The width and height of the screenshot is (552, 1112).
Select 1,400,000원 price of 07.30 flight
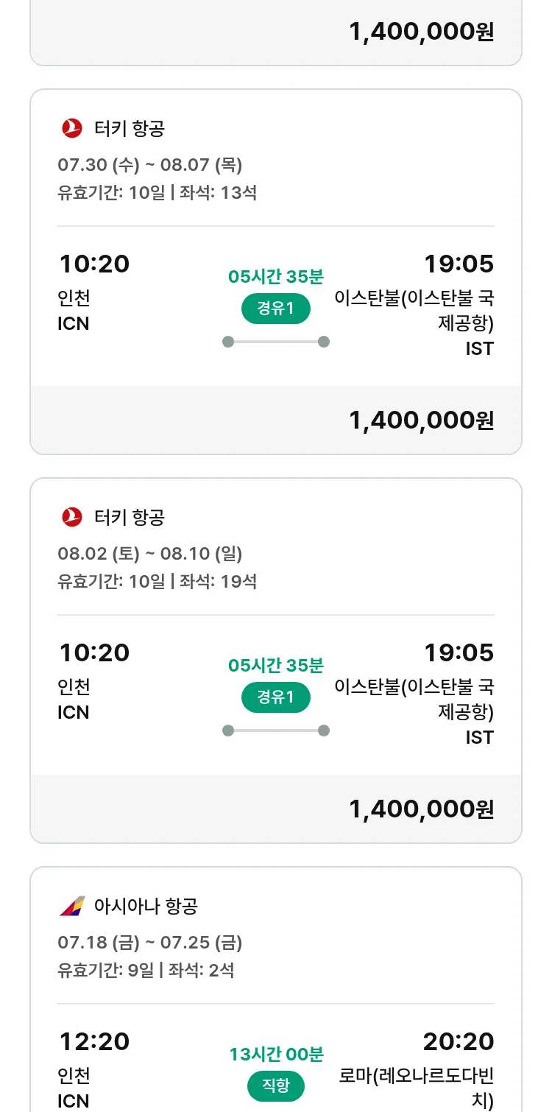(x=422, y=420)
